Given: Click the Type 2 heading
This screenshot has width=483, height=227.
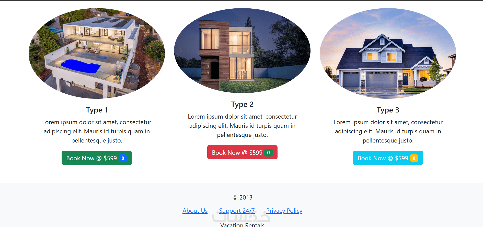Looking at the screenshot, I should tap(242, 104).
